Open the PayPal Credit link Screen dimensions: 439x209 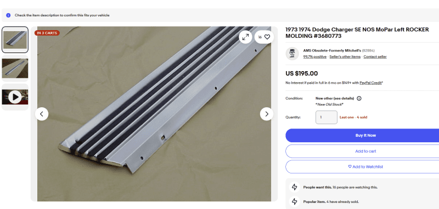371,83
